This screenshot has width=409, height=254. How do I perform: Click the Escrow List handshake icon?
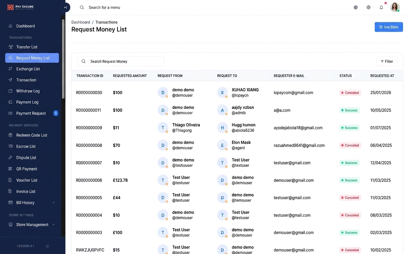11,146
